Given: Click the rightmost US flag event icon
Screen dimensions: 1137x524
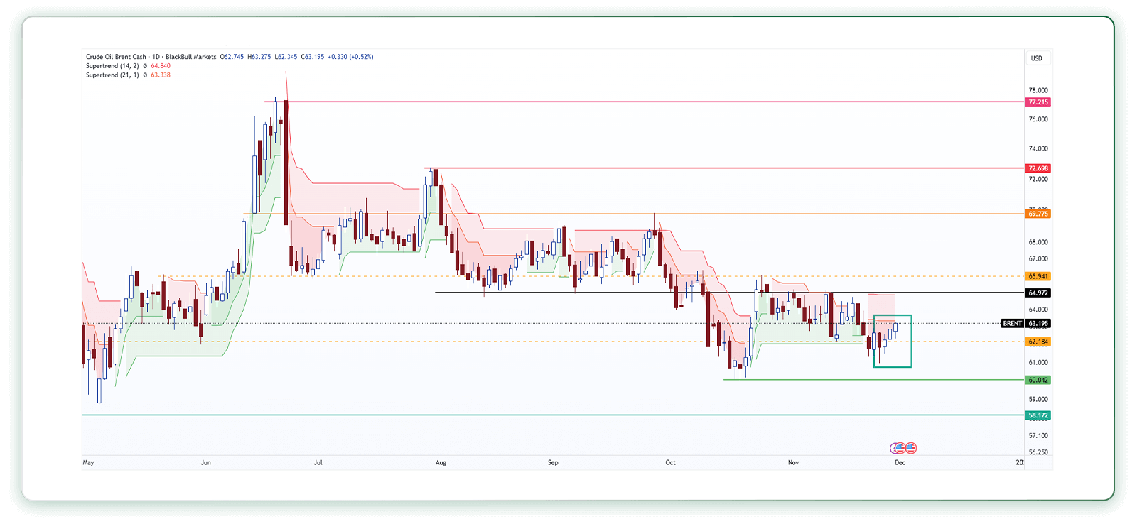Looking at the screenshot, I should coord(911,448).
